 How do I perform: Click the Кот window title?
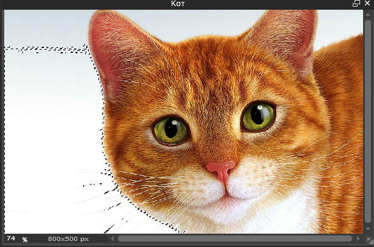click(x=178, y=4)
